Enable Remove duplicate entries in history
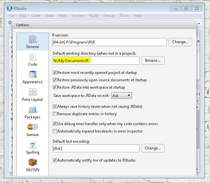Viewport: 210px width, 183px height. pos(55,114)
